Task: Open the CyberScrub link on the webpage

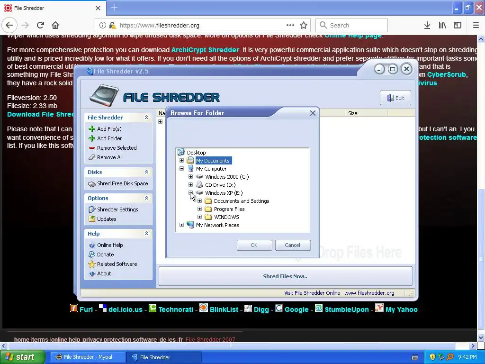Action: tap(446, 74)
